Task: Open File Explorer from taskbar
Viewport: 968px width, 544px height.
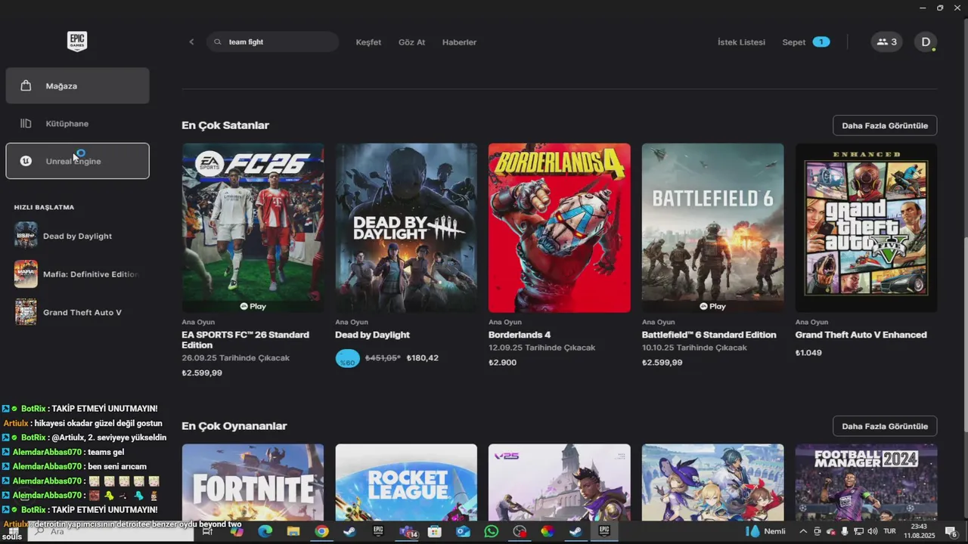Action: 293,531
